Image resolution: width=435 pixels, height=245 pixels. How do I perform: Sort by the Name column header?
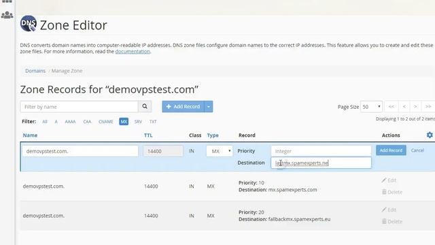[x=30, y=135]
